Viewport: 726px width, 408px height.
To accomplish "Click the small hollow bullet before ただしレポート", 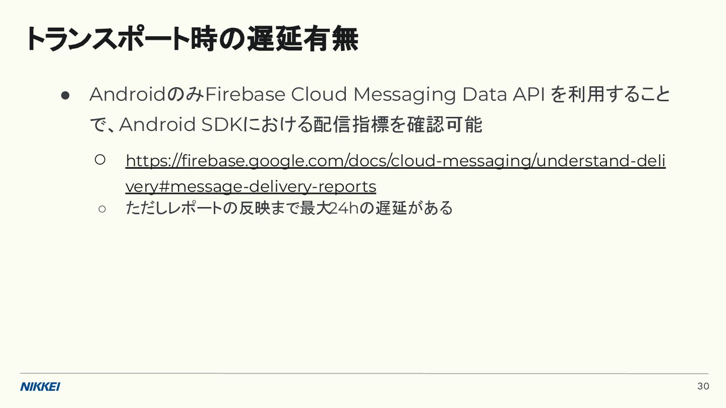I will (x=102, y=209).
